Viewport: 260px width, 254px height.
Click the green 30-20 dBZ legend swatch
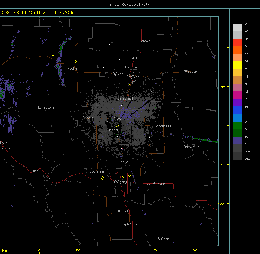[x=237, y=125]
